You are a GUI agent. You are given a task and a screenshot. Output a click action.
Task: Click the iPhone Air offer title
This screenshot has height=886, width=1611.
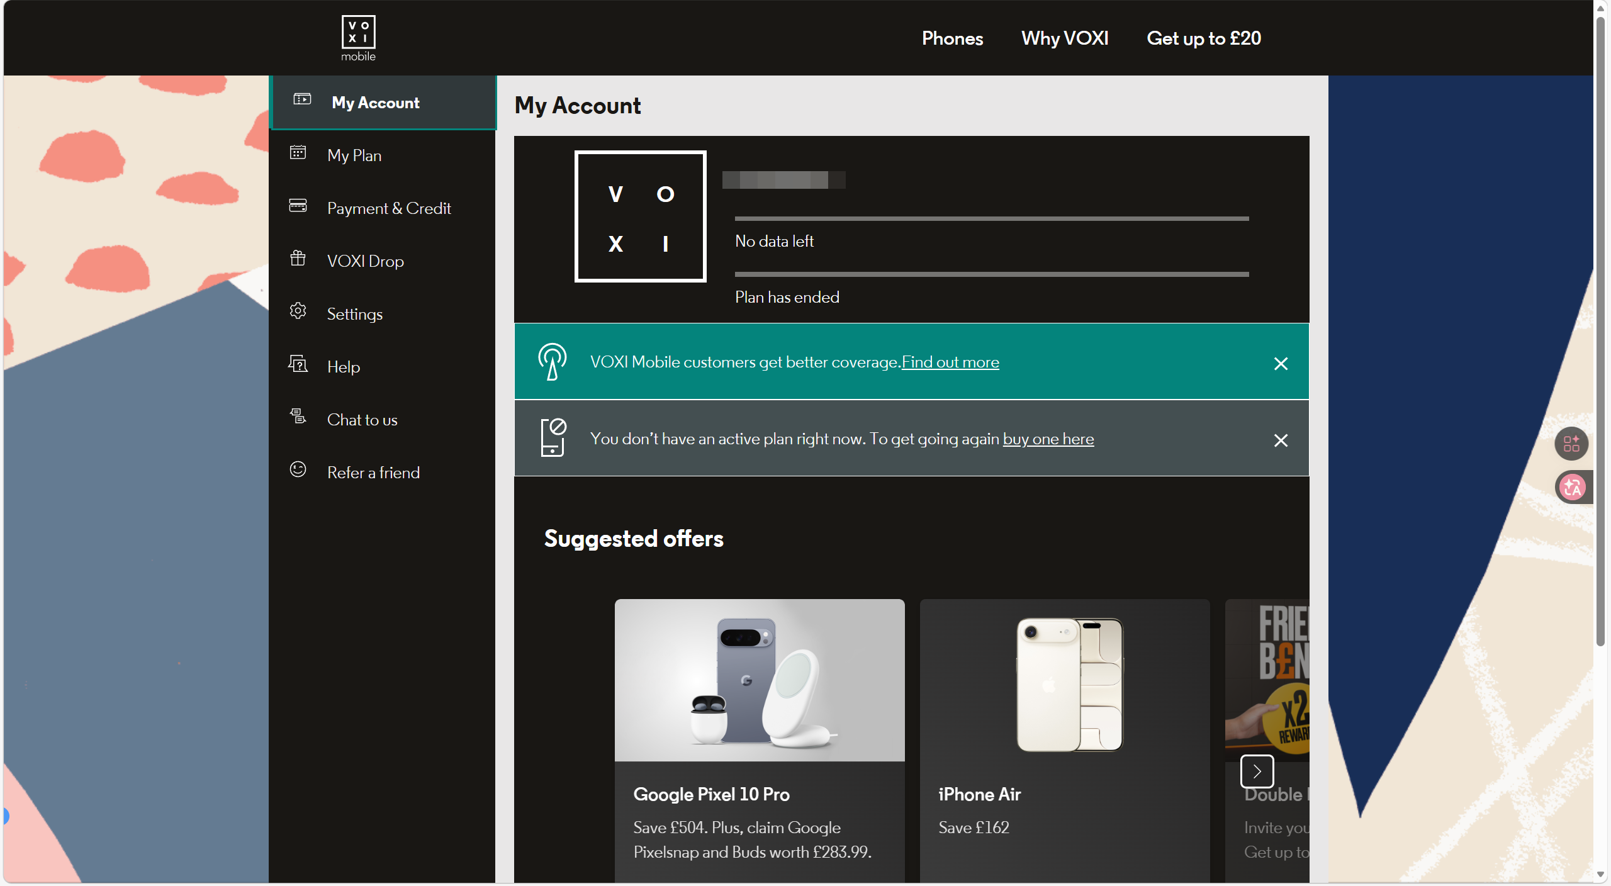coord(979,795)
